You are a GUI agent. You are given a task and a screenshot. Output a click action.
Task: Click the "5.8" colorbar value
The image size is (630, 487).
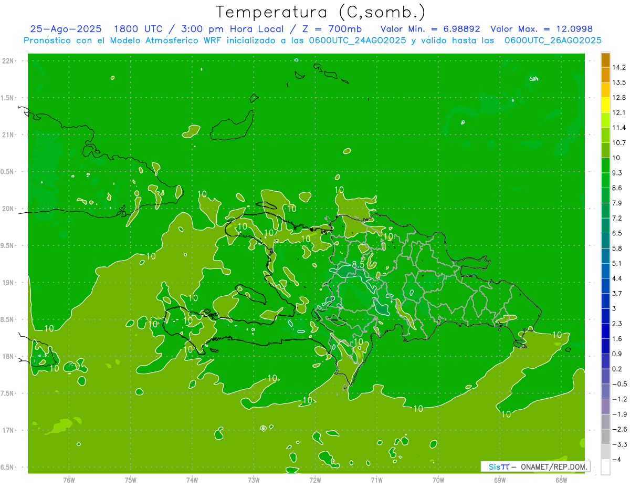tap(617, 248)
